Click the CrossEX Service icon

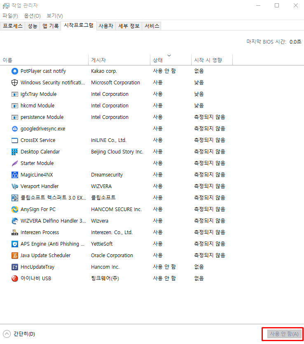(15, 140)
